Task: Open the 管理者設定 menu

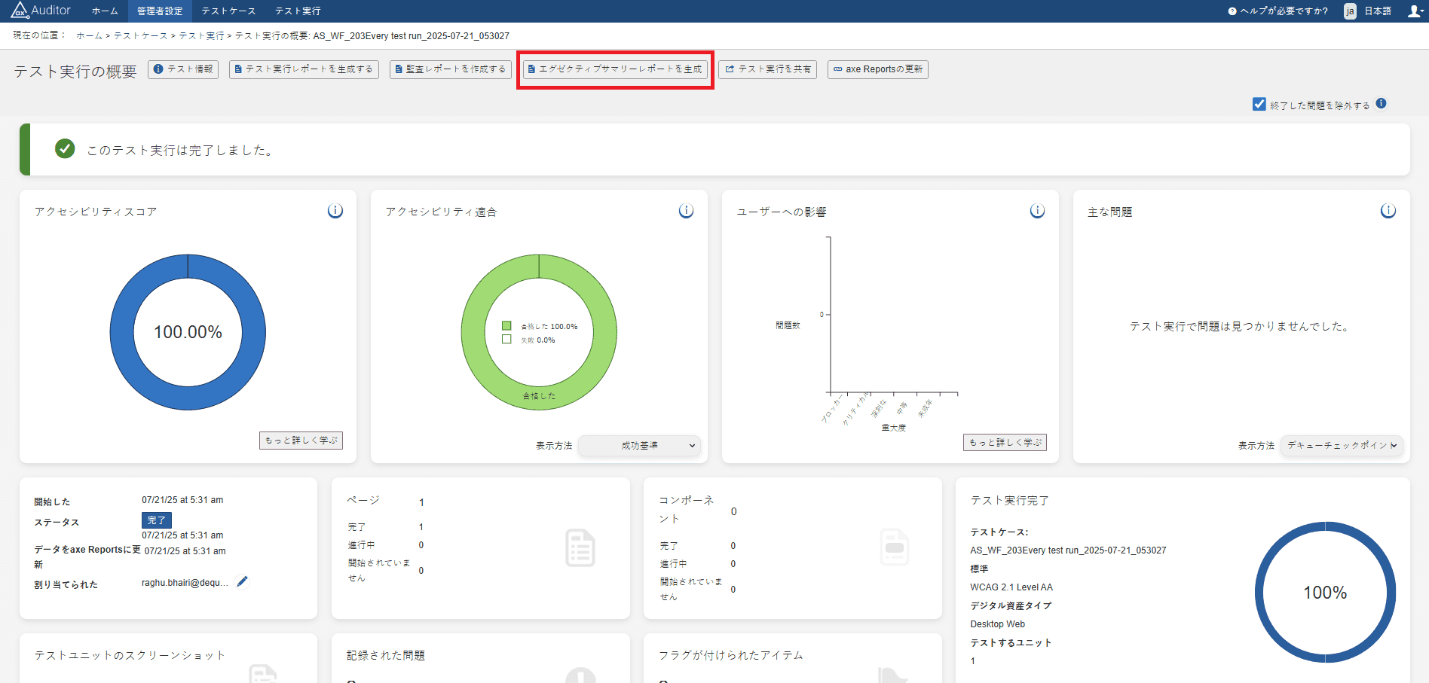Action: pos(160,11)
